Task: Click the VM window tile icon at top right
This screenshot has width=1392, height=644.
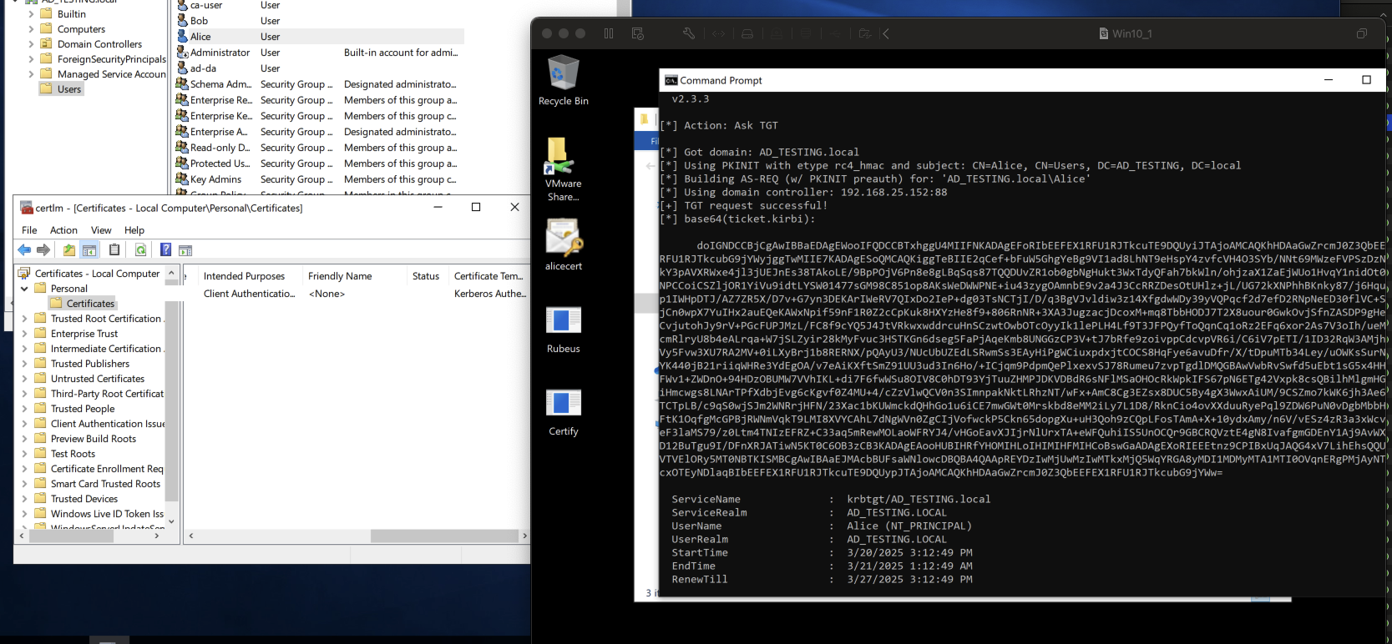Action: (1362, 33)
